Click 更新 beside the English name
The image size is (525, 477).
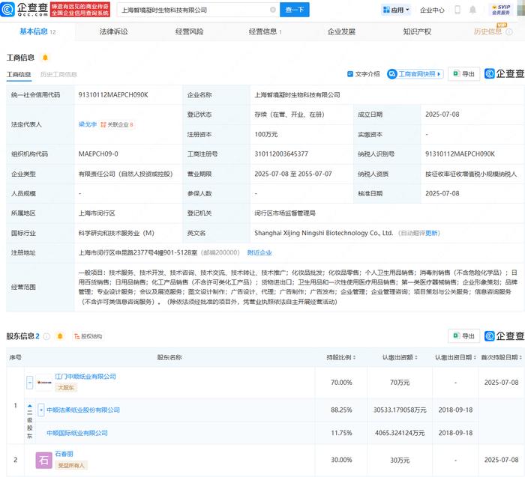coord(431,233)
